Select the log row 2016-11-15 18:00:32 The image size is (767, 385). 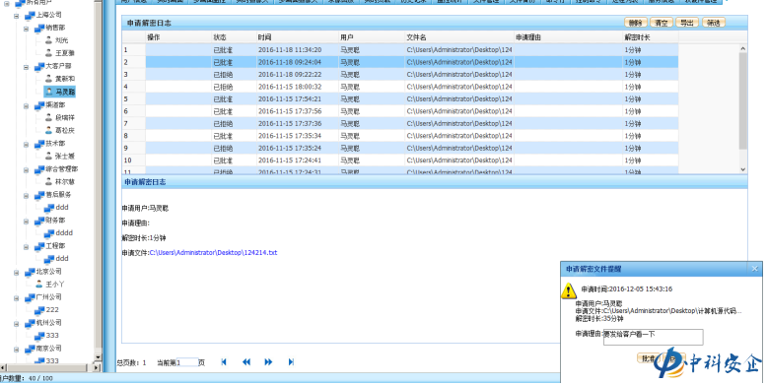[400, 87]
